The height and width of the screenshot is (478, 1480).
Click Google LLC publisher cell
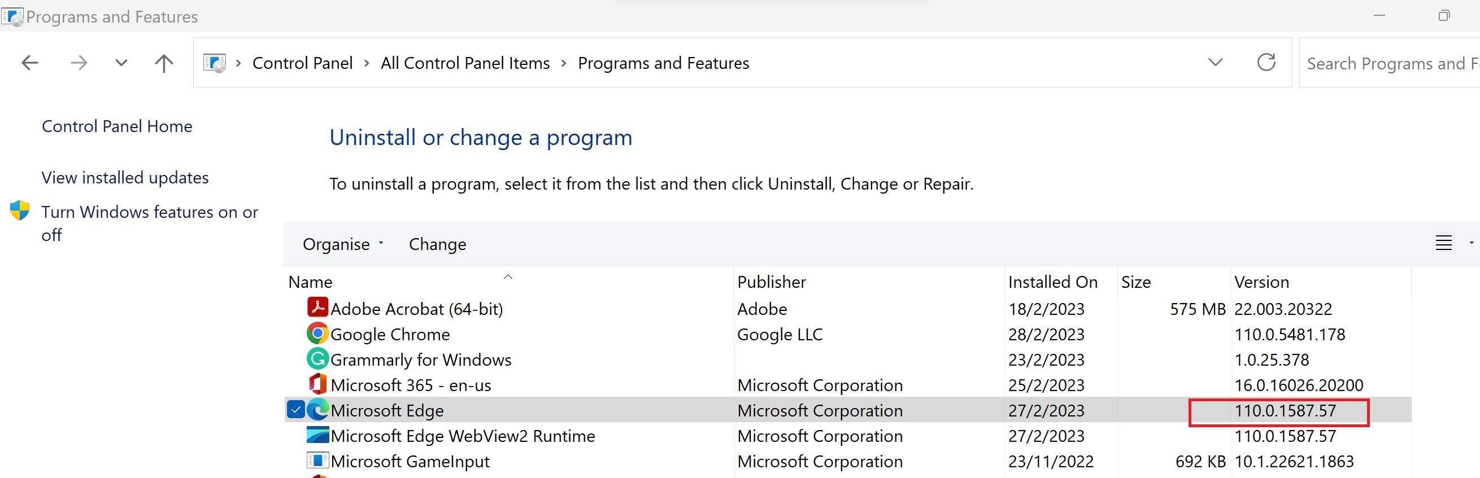pos(780,335)
